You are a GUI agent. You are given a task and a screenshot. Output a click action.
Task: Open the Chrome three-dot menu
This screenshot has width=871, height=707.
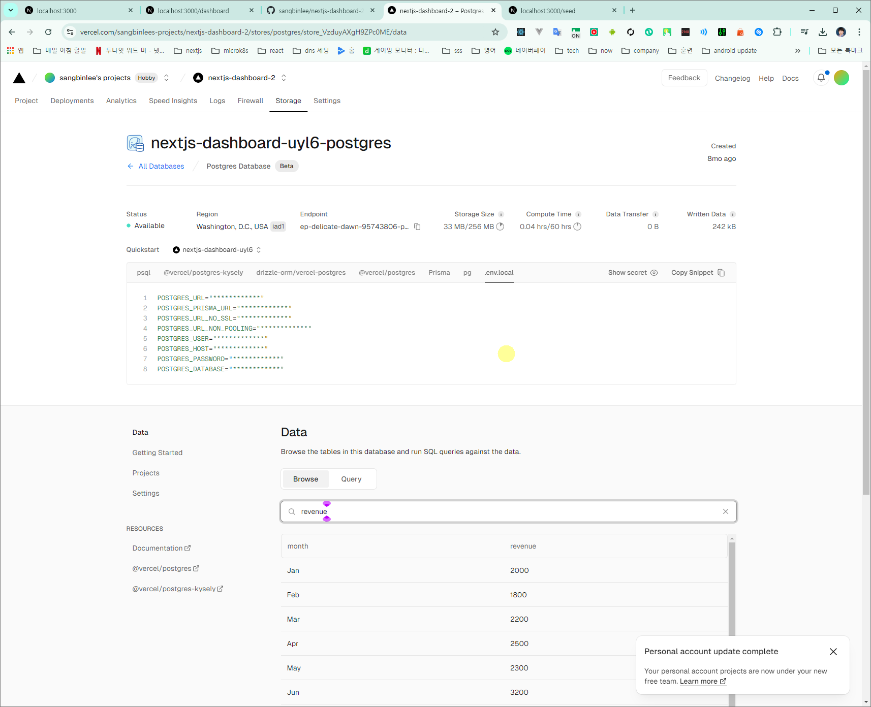point(859,32)
